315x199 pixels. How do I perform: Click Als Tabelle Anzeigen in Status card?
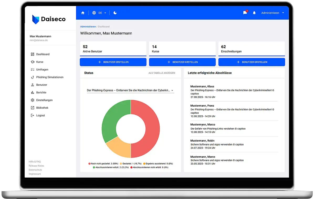[162, 73]
